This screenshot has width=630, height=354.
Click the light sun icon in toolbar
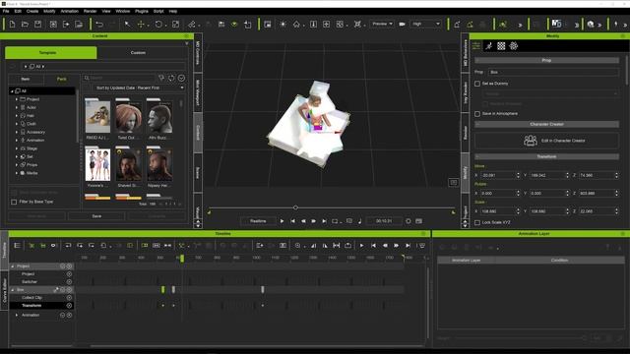[x=283, y=24]
